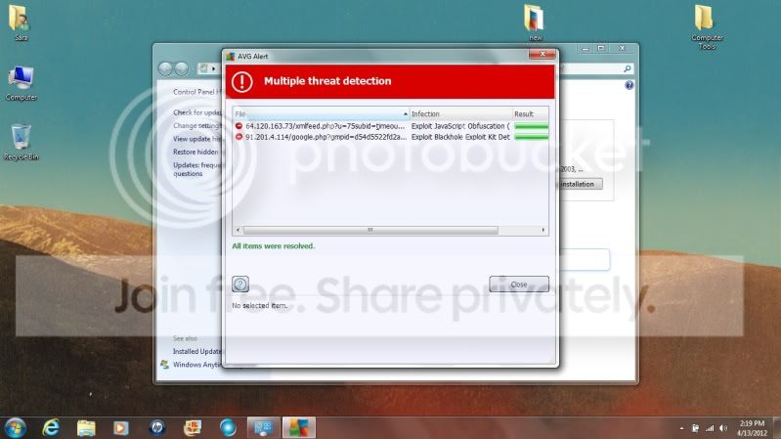Show hidden system tray icons
Screen dimensions: 781x439
[x=681, y=428]
